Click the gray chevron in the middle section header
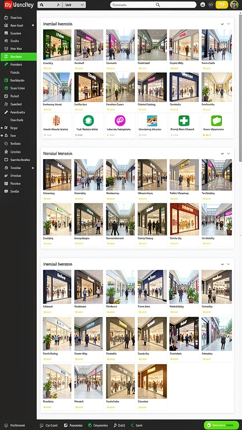This screenshot has width=242, height=430. [229, 154]
